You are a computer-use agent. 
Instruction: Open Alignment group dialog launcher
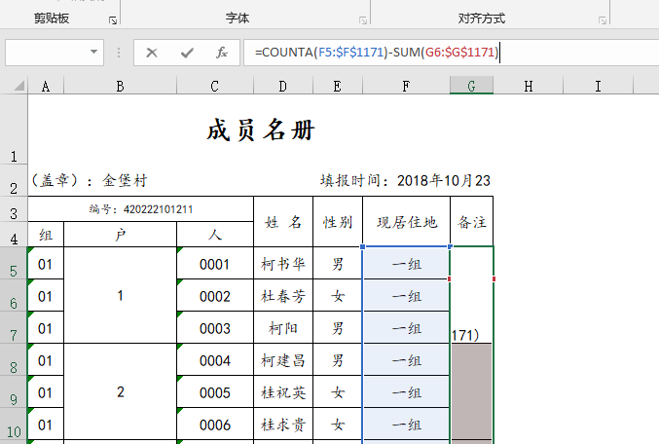tap(603, 20)
